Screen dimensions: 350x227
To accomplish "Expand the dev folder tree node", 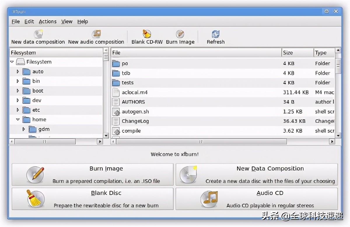I will 18,100.
